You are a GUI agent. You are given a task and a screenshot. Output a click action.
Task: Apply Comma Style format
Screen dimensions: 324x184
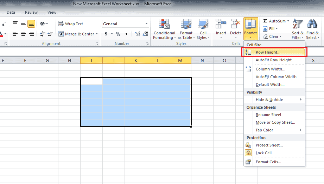click(x=126, y=34)
